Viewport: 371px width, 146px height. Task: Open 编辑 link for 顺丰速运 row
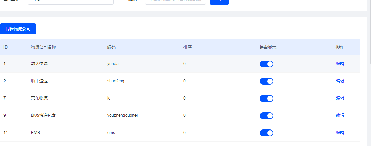point(340,81)
